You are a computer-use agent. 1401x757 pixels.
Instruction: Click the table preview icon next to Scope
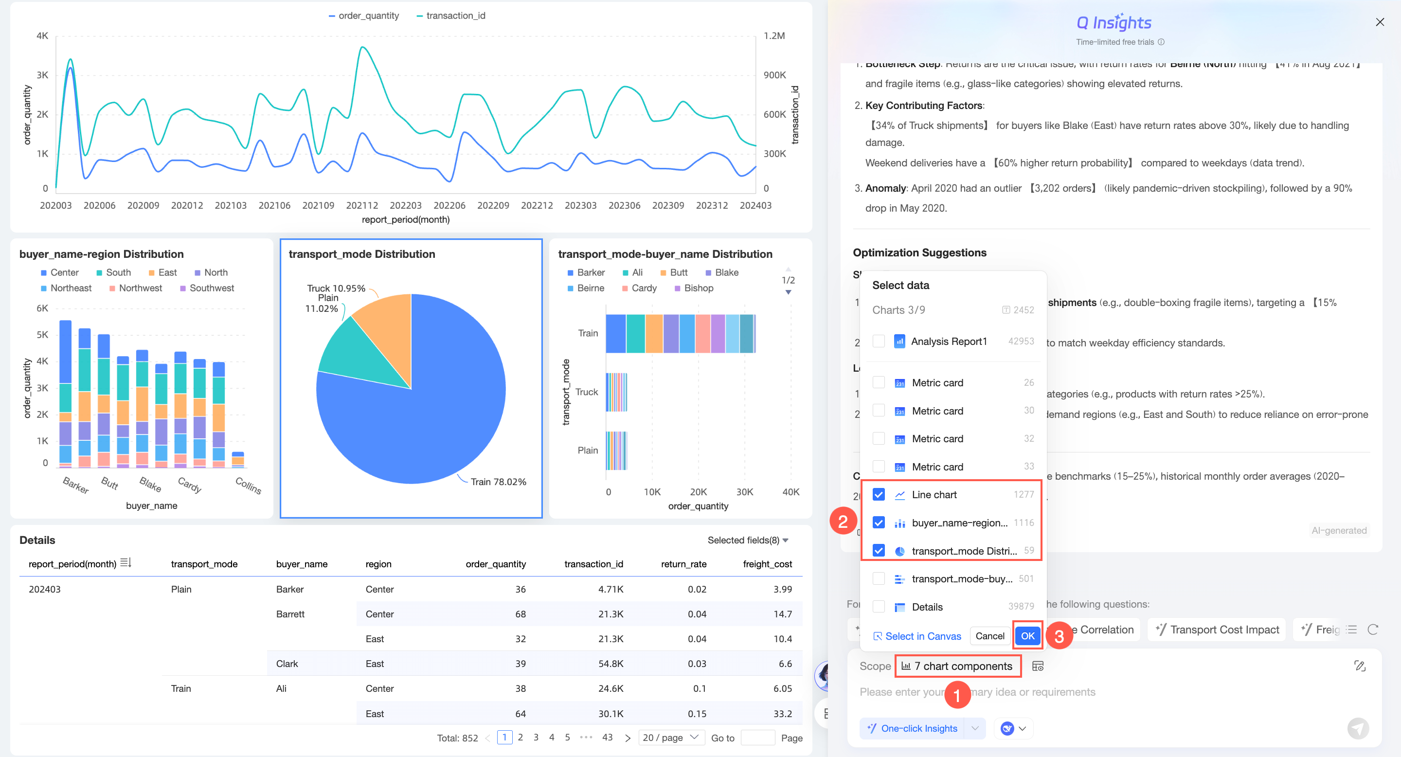1037,666
